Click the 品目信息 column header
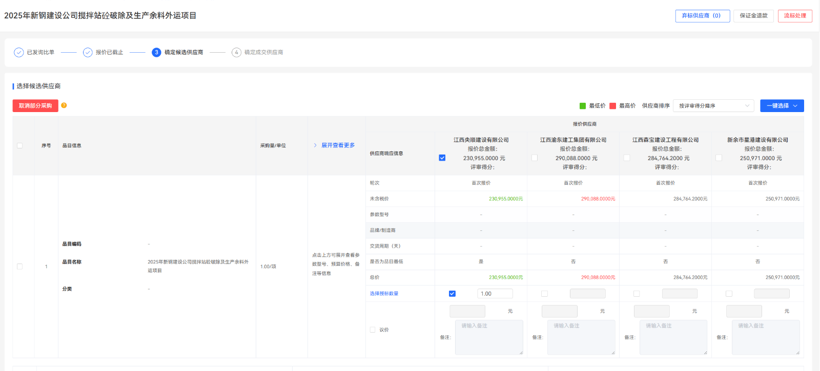This screenshot has height=371, width=820. pyautogui.click(x=72, y=145)
